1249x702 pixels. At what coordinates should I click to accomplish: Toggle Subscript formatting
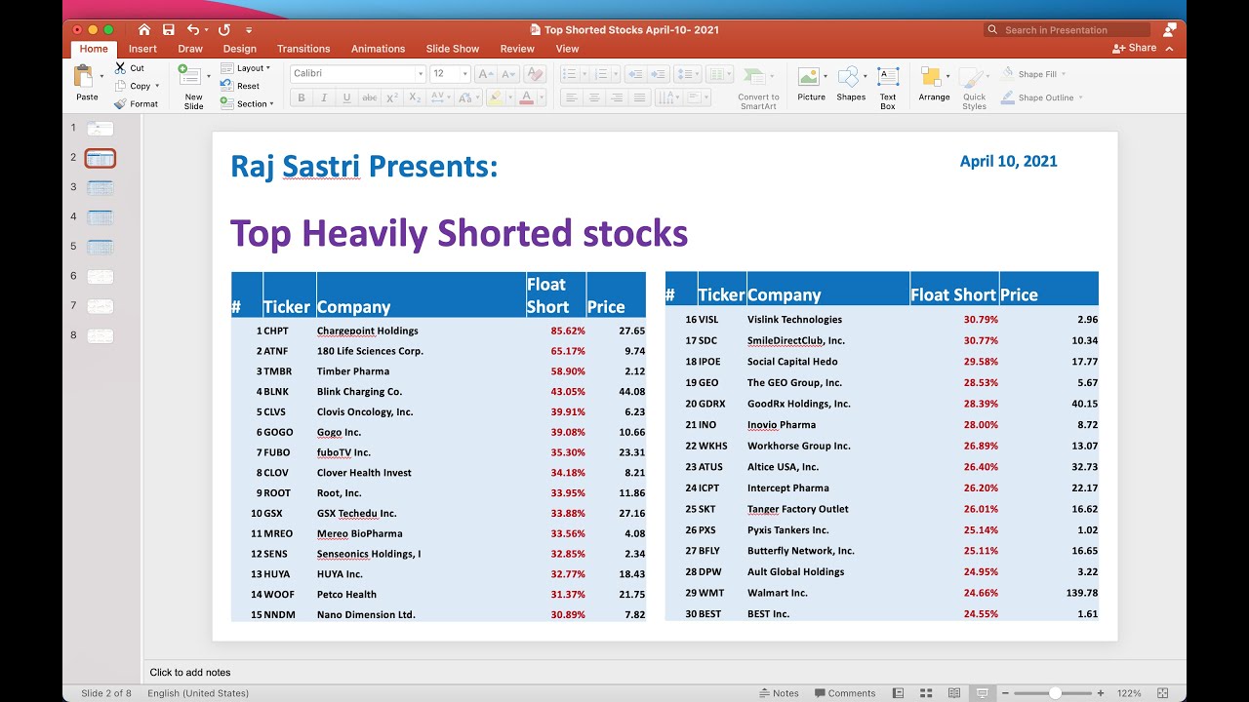click(415, 97)
